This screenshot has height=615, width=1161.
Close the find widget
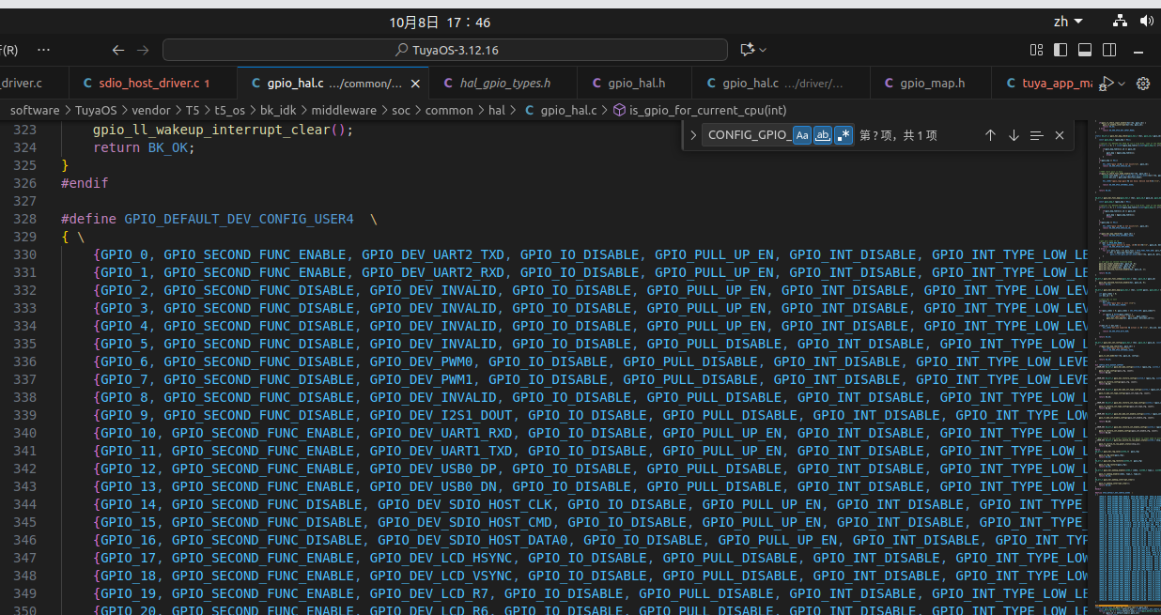(1060, 135)
